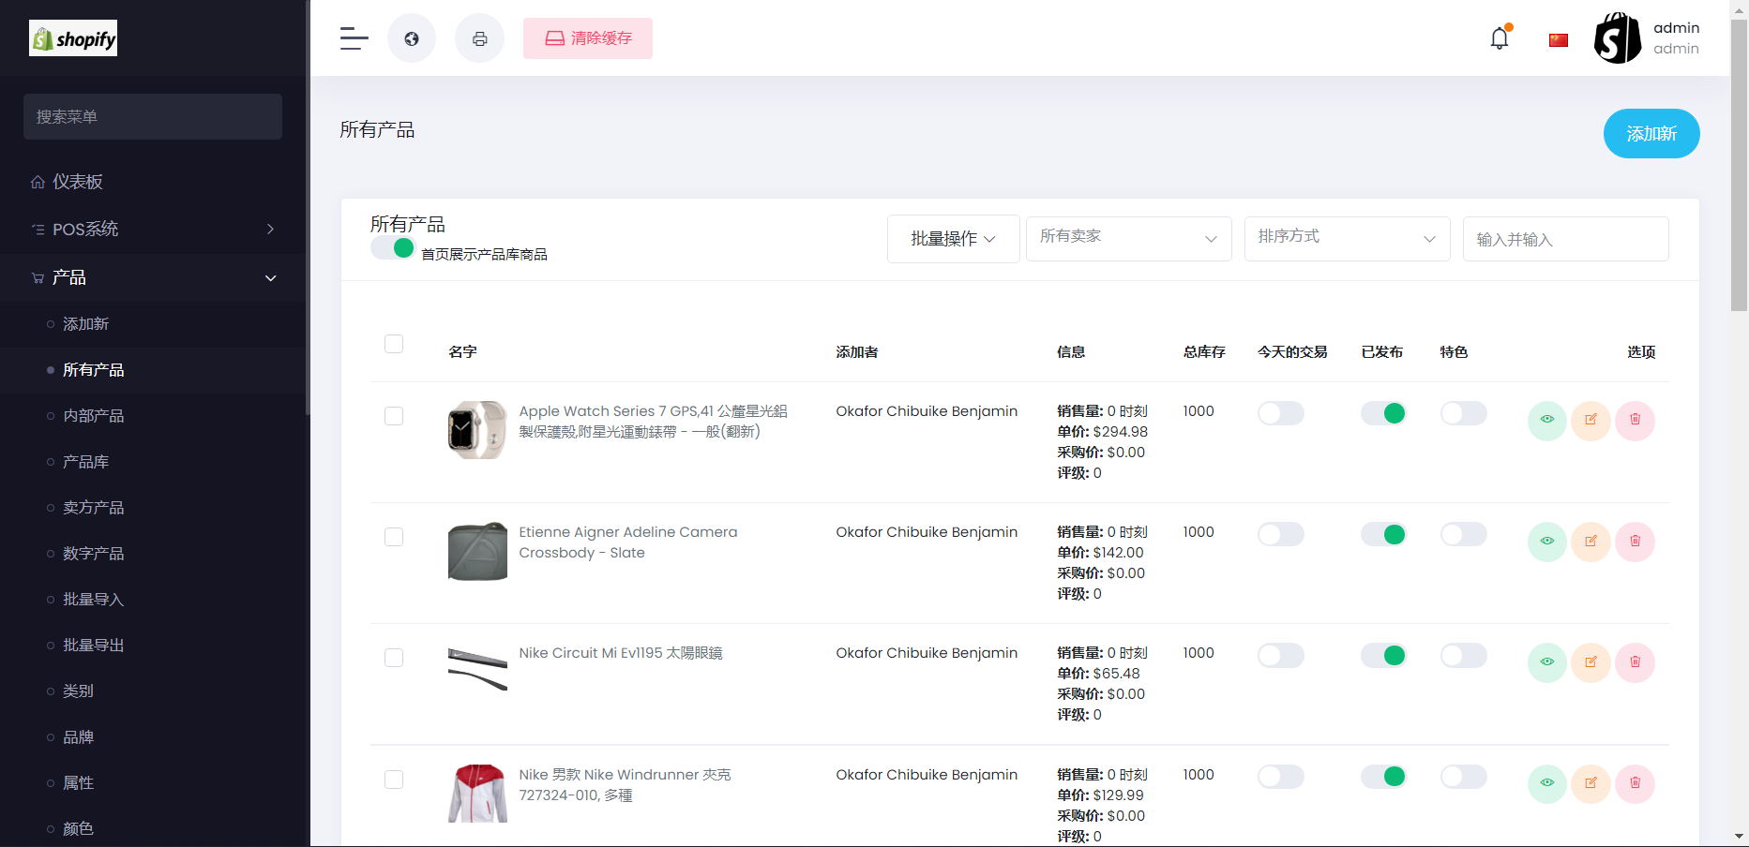This screenshot has height=847, width=1749.
Task: Open 属性 in sidebar
Action: point(78,783)
